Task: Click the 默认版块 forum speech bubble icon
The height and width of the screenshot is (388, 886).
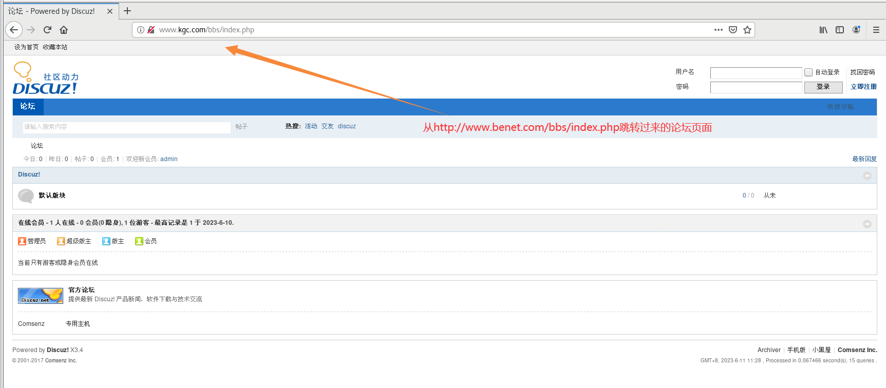Action: [x=26, y=196]
